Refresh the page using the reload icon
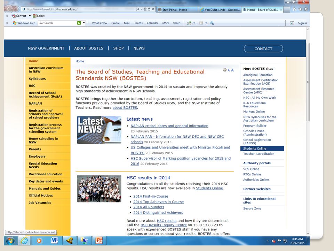 [x=149, y=9]
